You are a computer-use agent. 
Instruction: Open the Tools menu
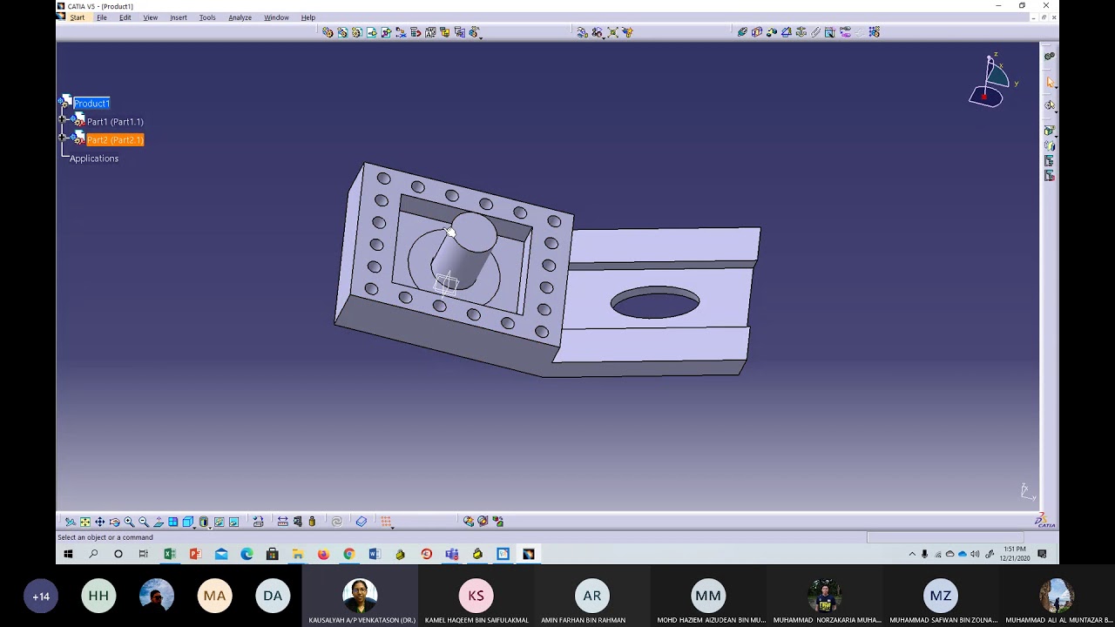[207, 17]
